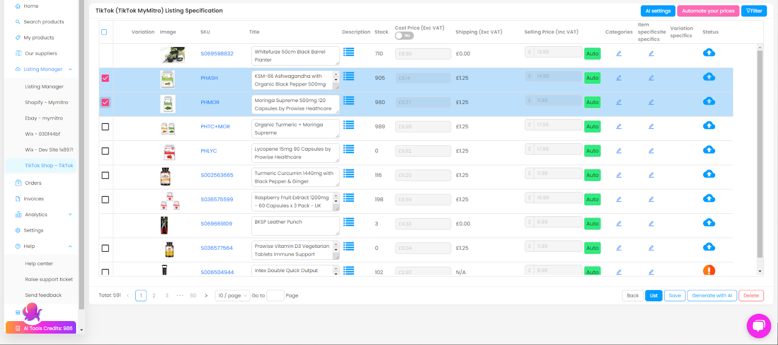Click the pink octopus mascot icon
Viewport: 778px width, 345px height.
point(32,312)
